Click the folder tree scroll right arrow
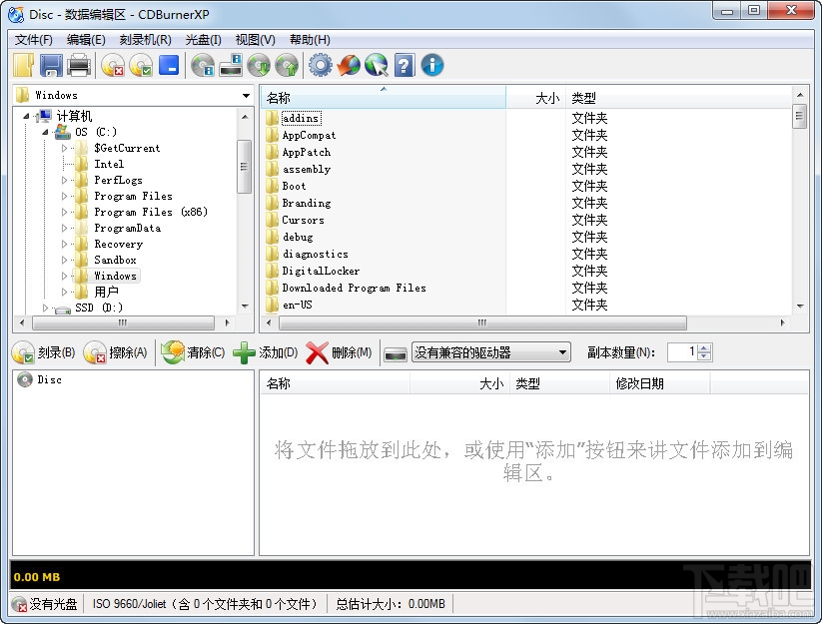 click(228, 322)
